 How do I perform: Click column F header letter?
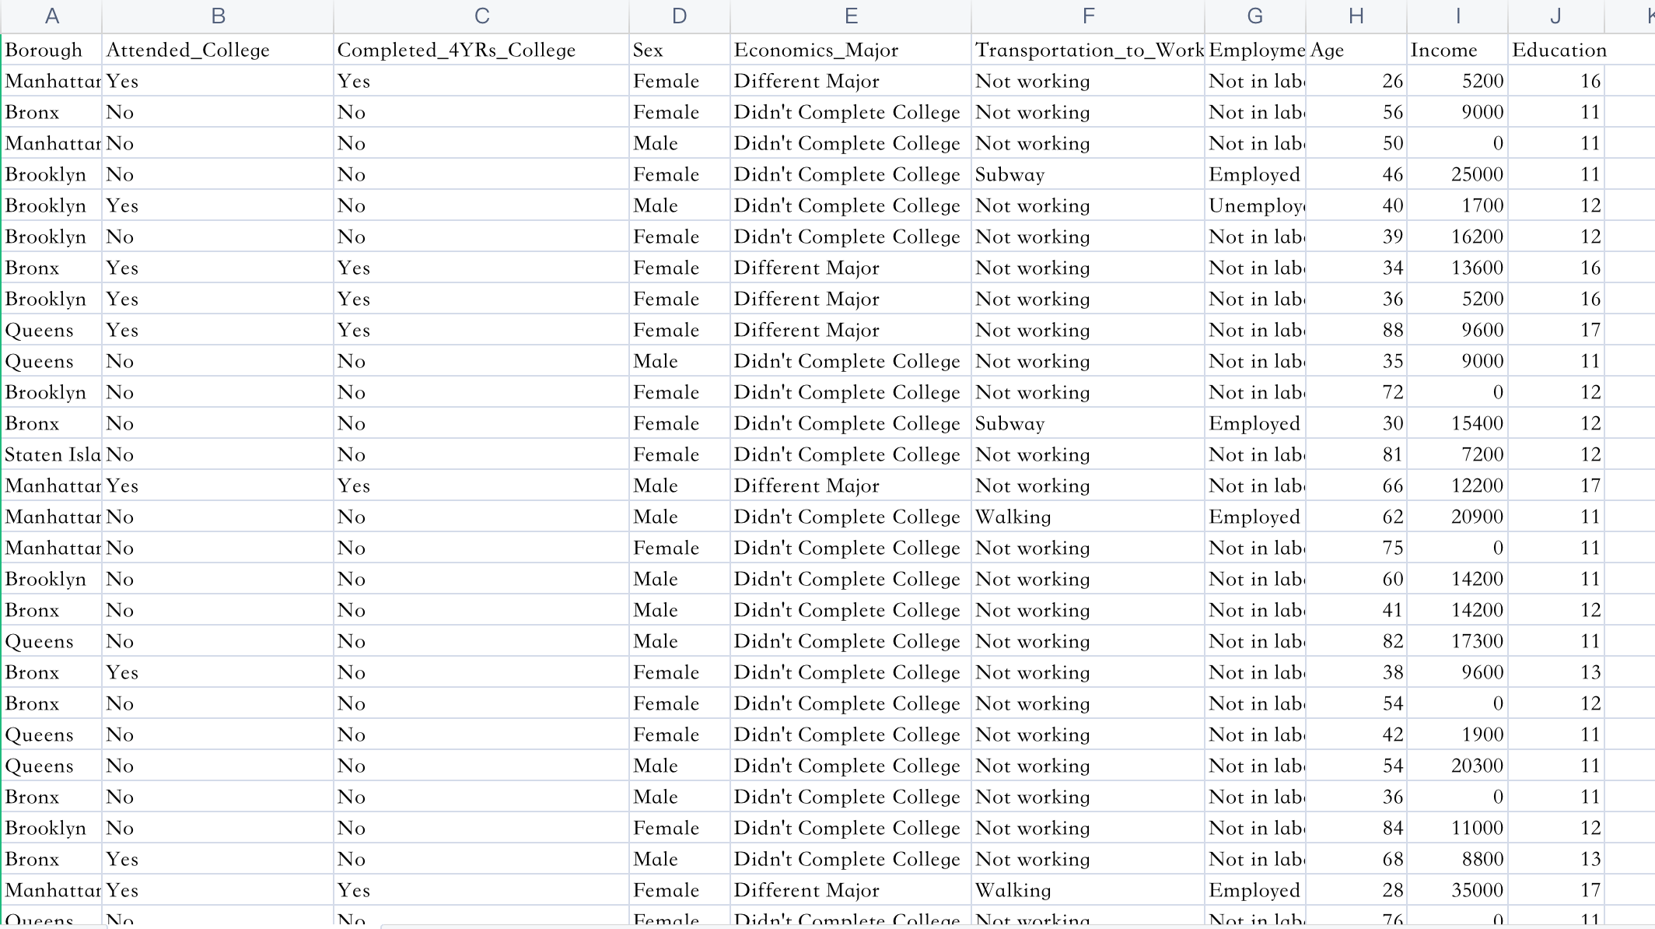(x=1088, y=16)
